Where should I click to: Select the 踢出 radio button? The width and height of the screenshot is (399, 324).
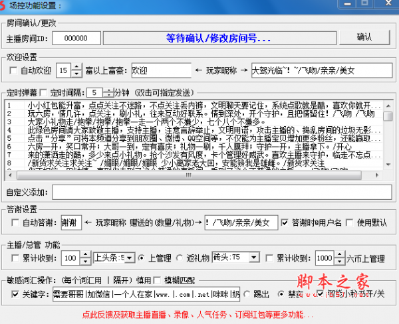247,293
